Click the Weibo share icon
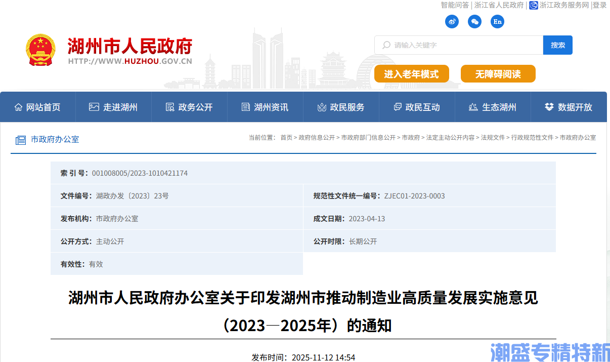The image size is (610, 362). click(x=452, y=21)
